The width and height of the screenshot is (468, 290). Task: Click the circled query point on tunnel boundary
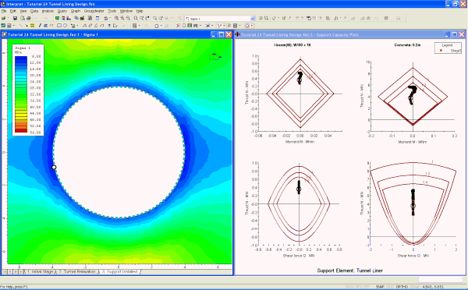coord(54,168)
